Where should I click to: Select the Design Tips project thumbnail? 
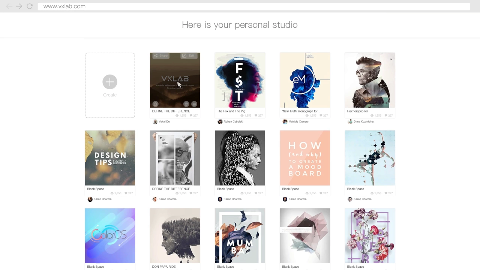click(110, 158)
